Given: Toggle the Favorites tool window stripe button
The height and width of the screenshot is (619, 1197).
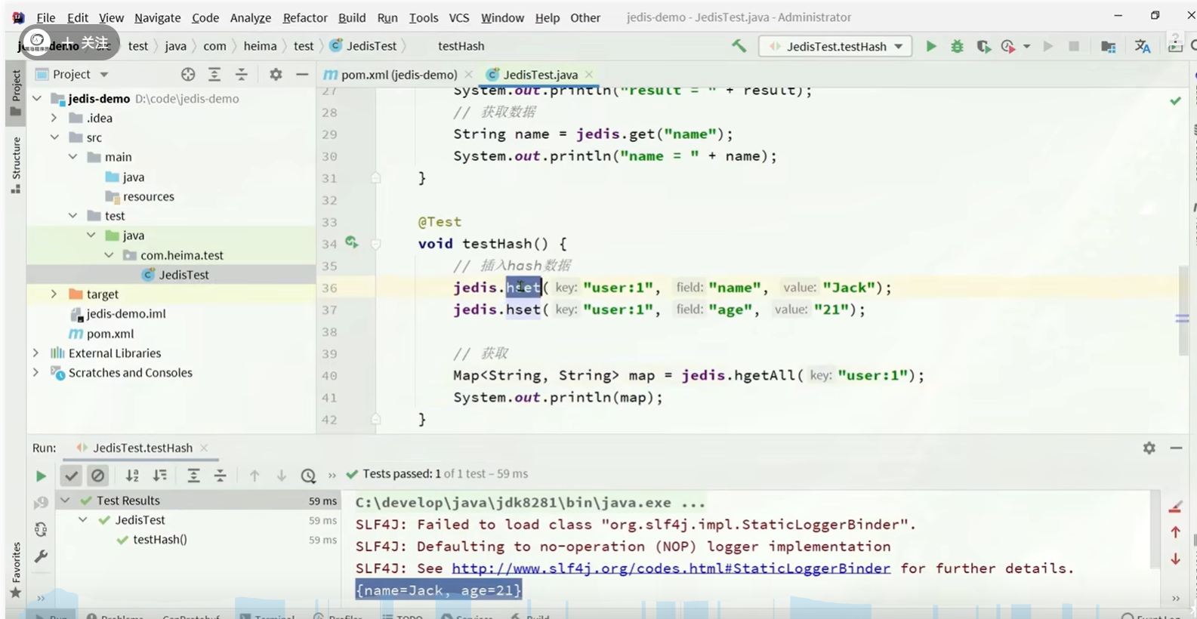Looking at the screenshot, I should tap(16, 570).
